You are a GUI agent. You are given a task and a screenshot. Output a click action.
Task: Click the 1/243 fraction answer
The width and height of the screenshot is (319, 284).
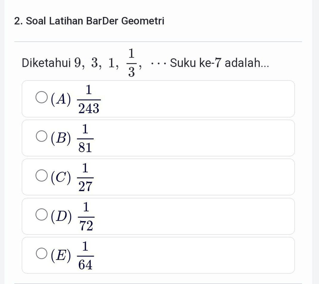89,100
